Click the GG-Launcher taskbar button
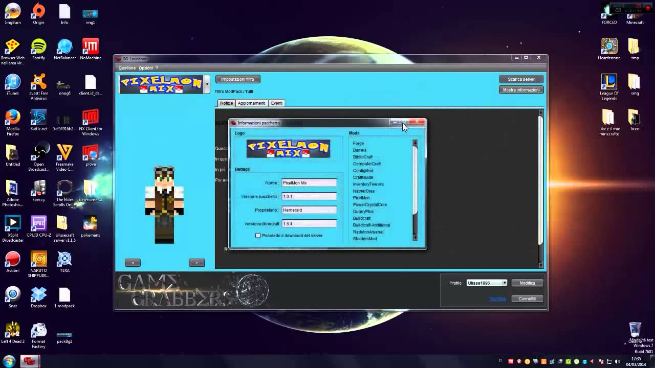The image size is (655, 368). point(30,361)
